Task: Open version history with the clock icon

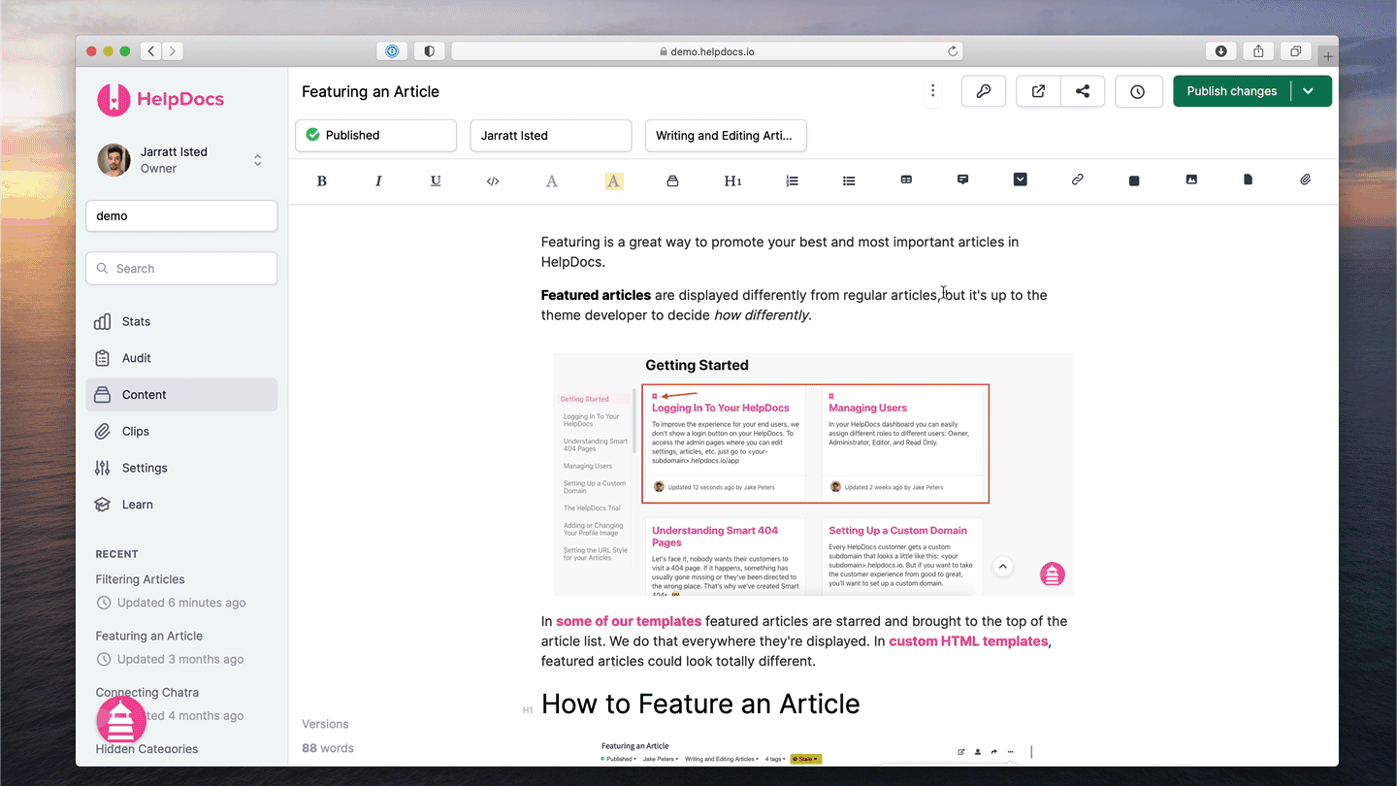Action: click(1137, 91)
